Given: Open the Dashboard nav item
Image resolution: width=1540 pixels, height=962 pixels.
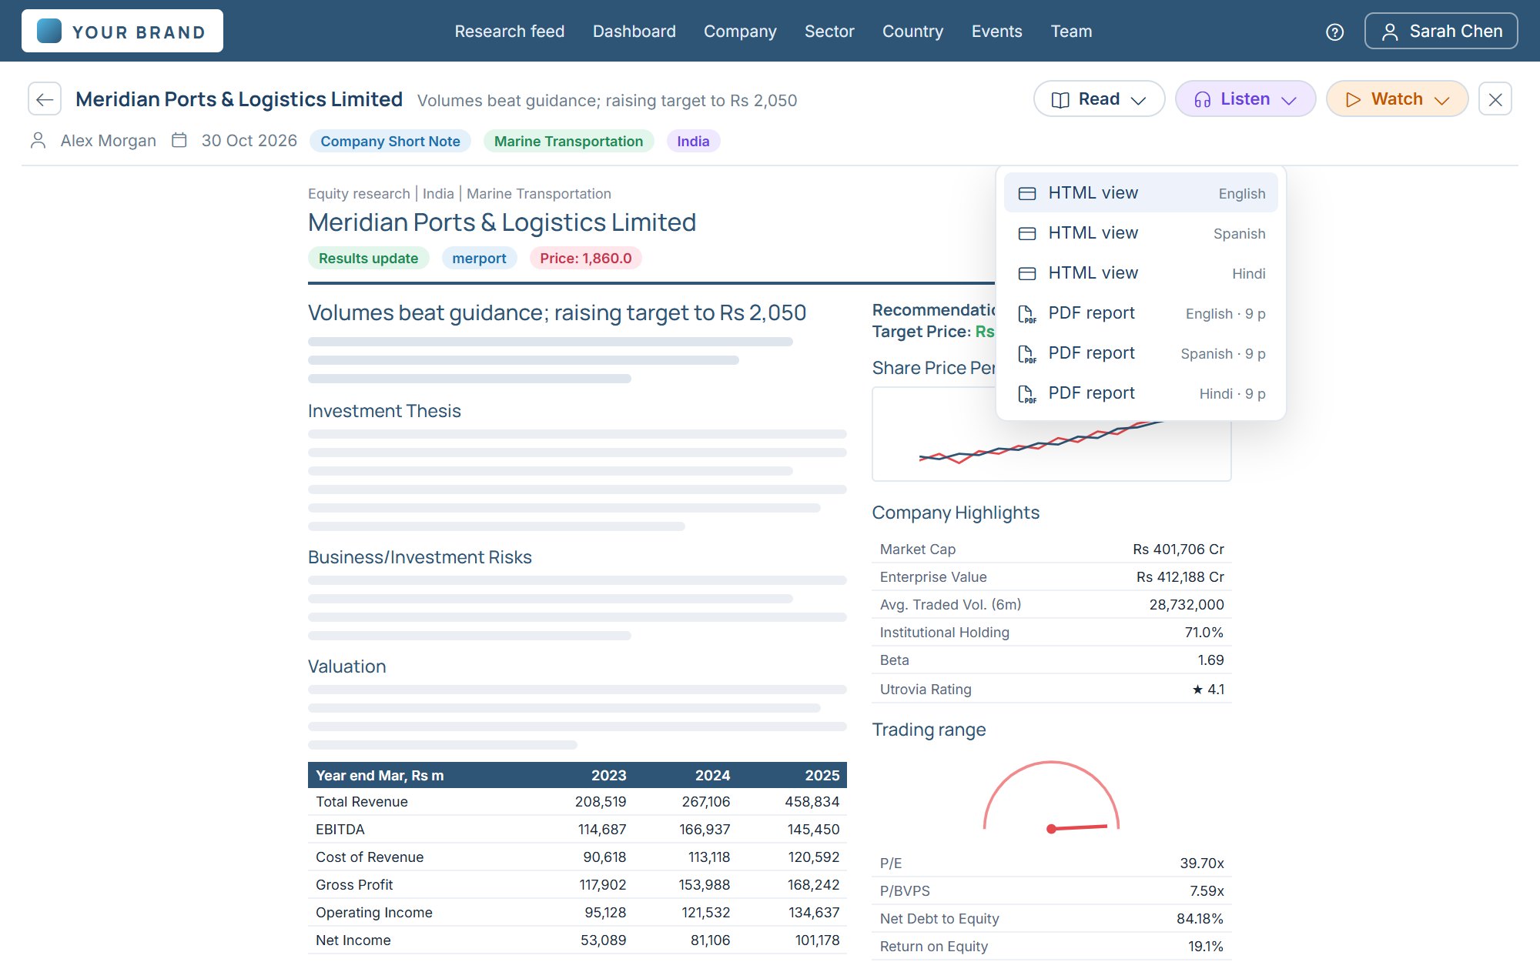Looking at the screenshot, I should pos(634,32).
